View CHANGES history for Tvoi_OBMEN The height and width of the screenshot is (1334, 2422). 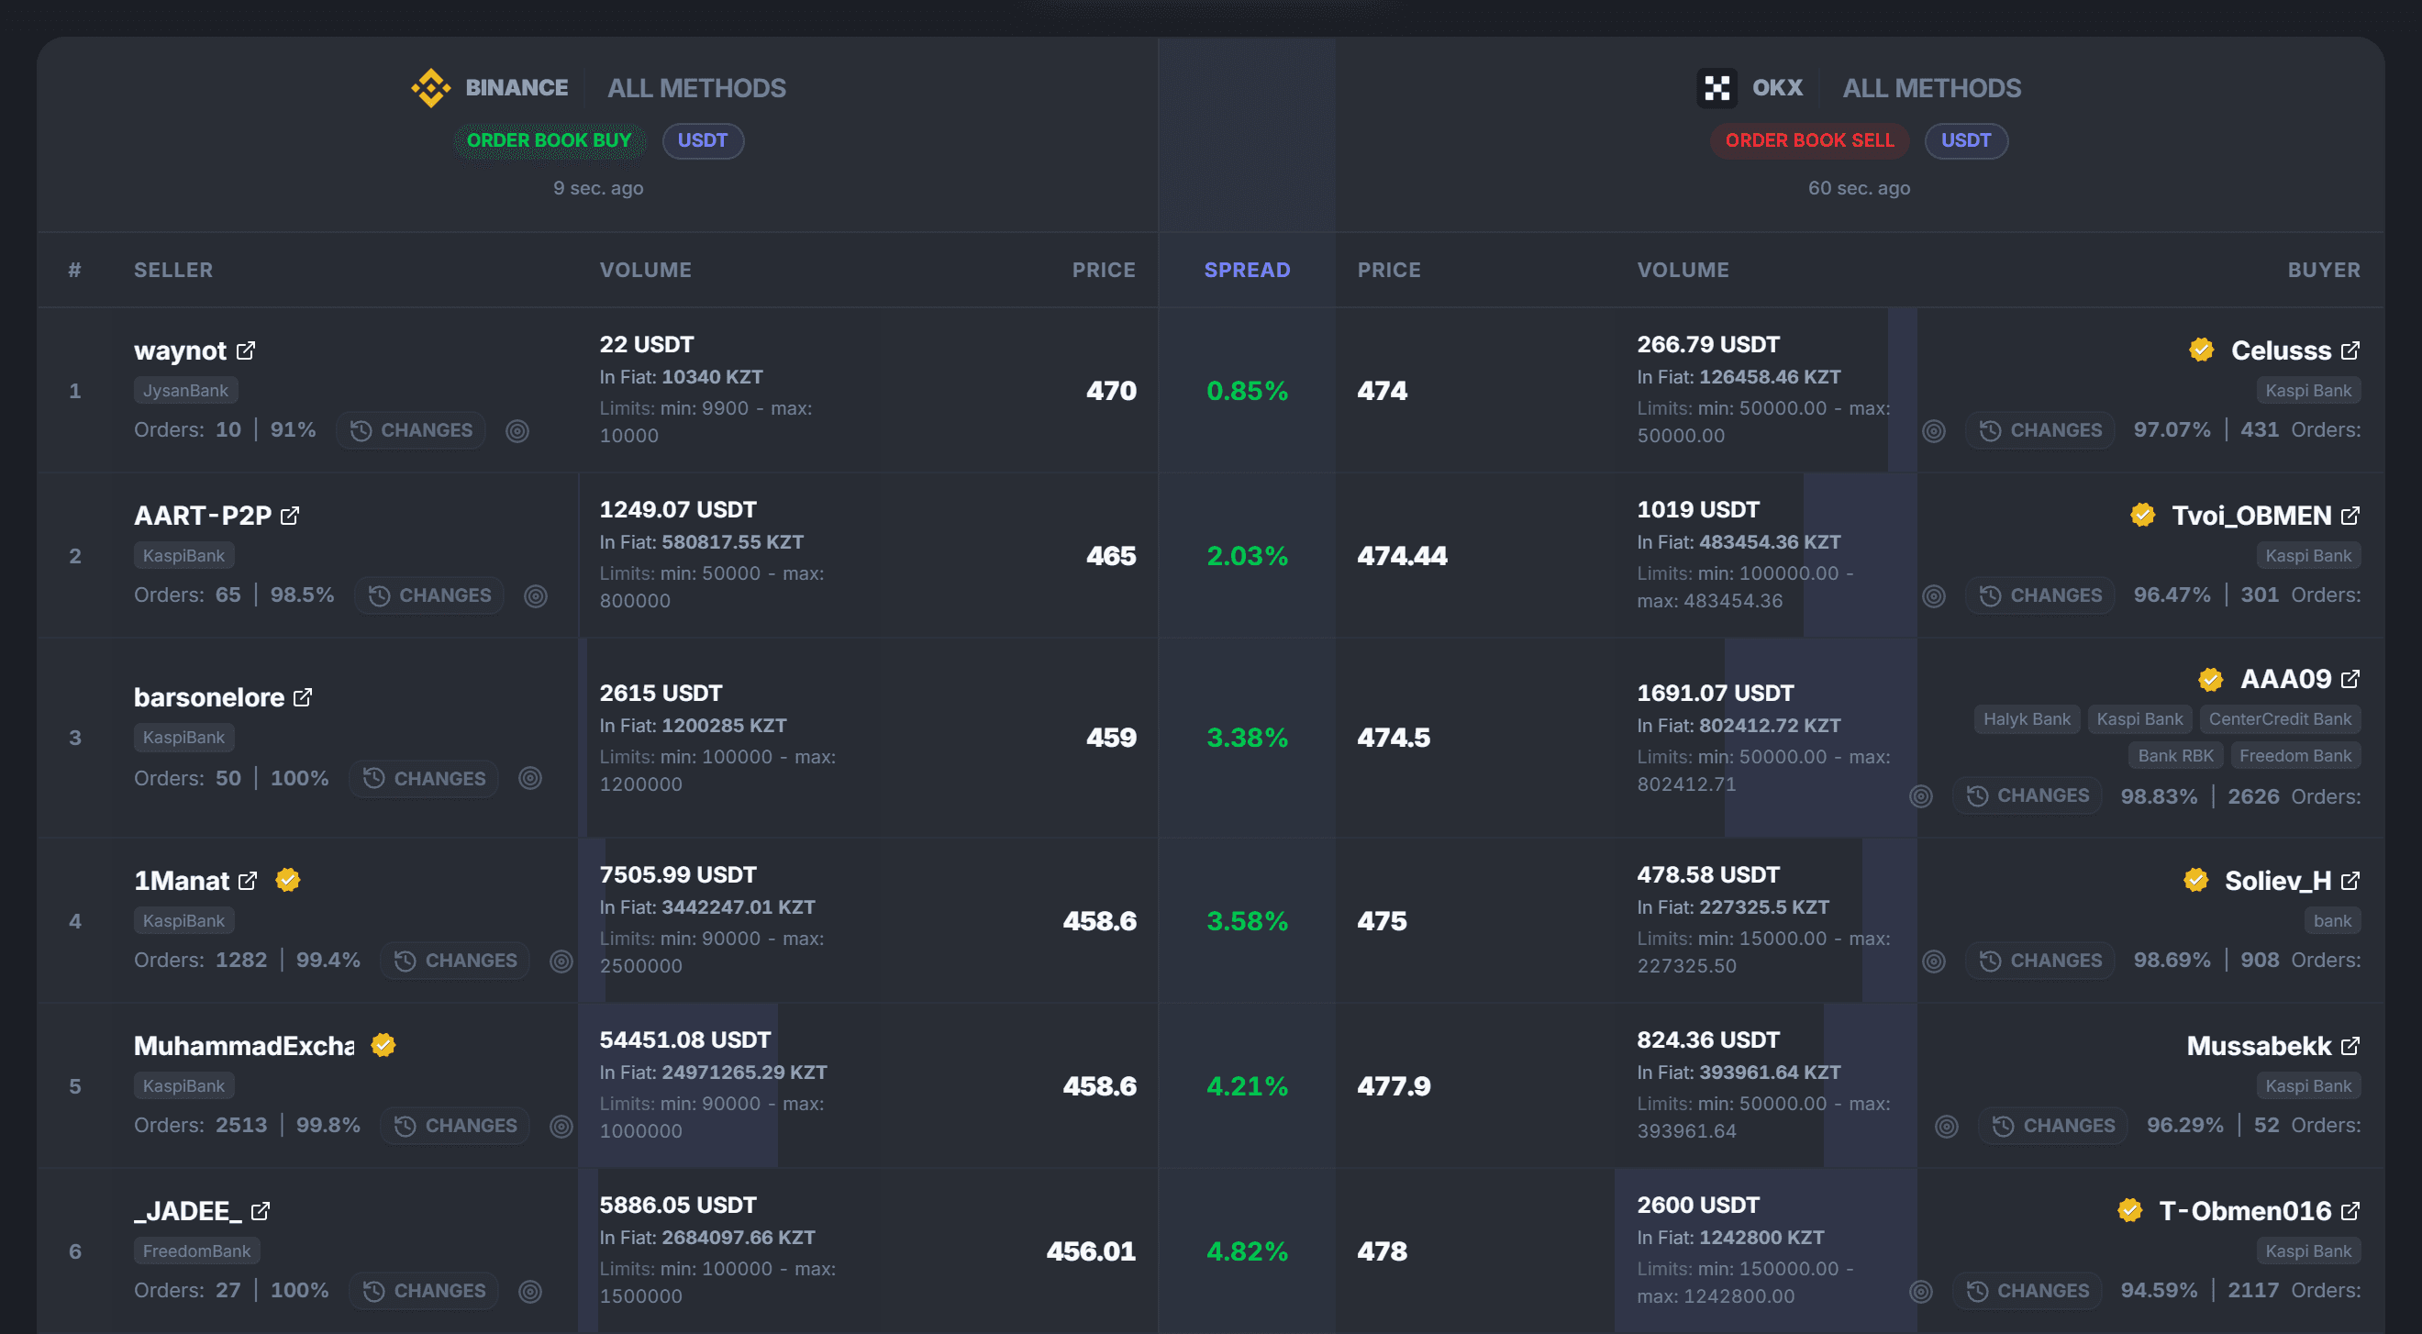click(2040, 596)
